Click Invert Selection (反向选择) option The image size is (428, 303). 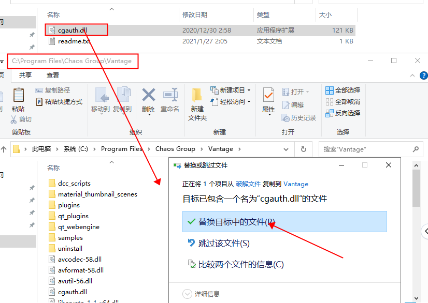point(343,113)
